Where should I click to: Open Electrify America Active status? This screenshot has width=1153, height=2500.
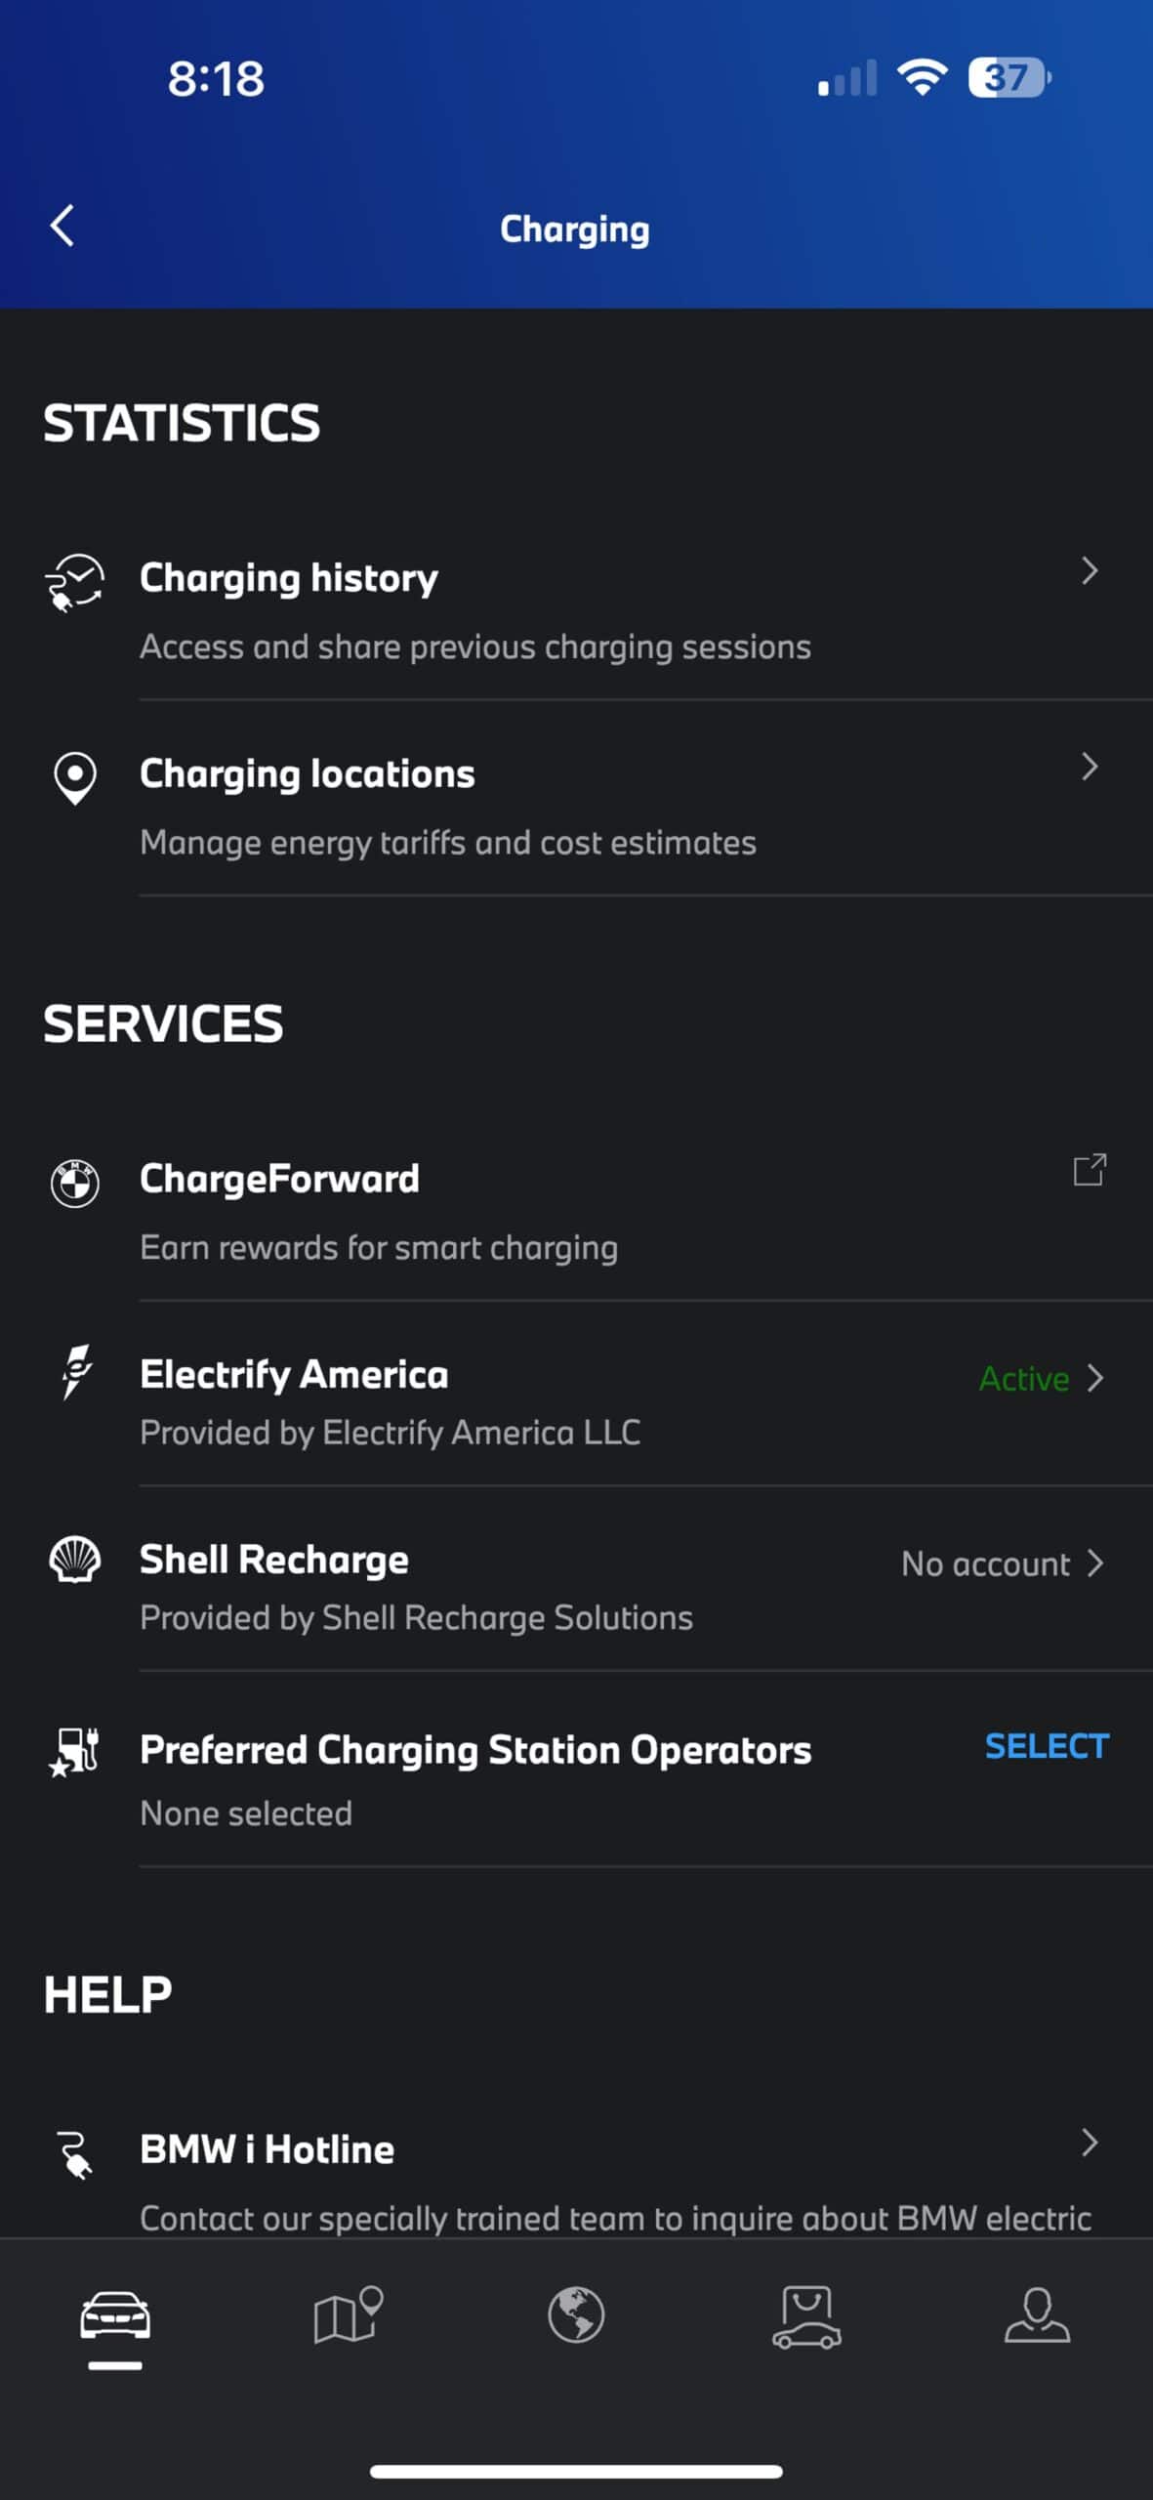coord(1041,1379)
